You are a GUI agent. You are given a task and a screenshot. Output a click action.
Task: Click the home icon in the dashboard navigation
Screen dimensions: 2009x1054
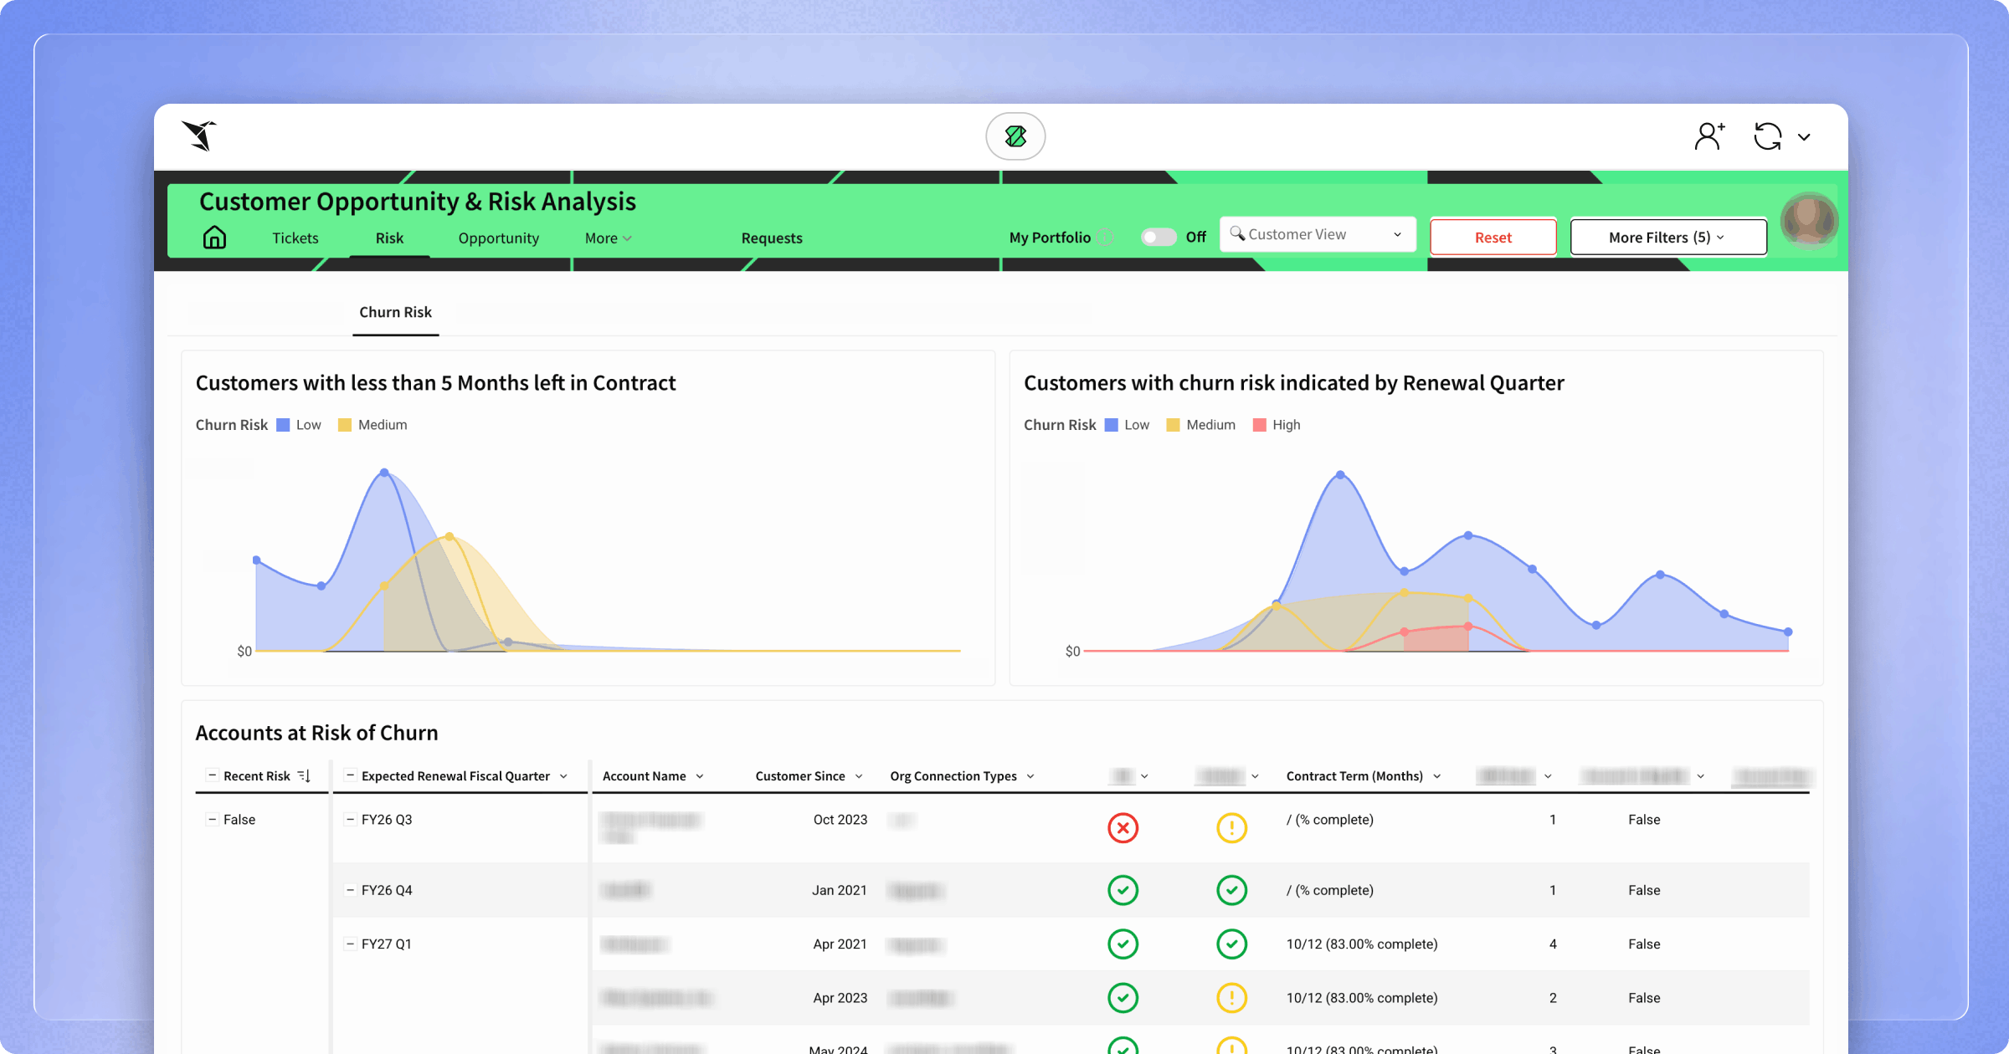click(x=214, y=238)
